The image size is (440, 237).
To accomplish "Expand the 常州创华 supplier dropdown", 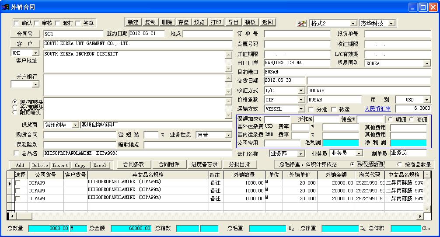I will point(75,125).
